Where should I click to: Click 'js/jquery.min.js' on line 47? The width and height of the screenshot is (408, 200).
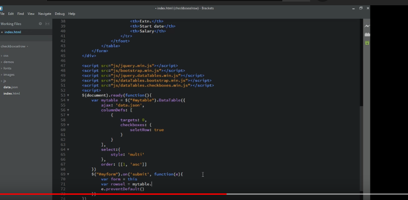coord(132,66)
